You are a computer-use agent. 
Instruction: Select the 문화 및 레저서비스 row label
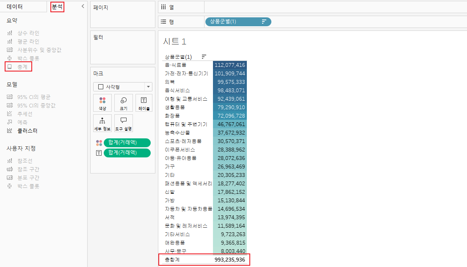point(186,226)
